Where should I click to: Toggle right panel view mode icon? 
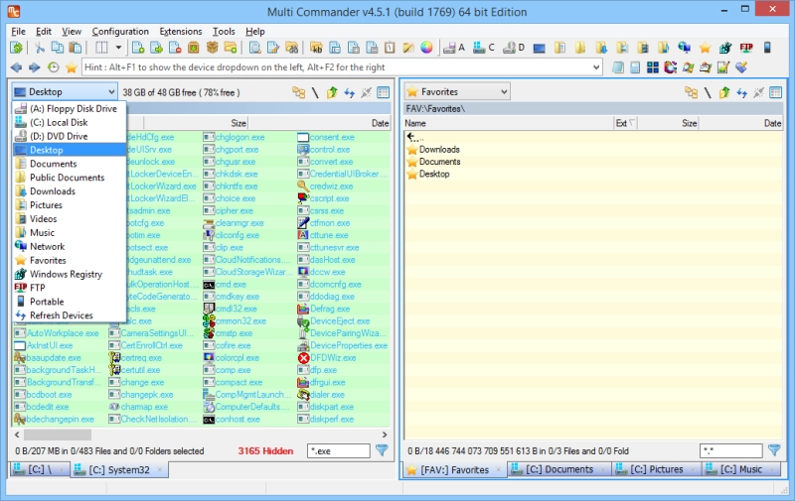pos(776,92)
